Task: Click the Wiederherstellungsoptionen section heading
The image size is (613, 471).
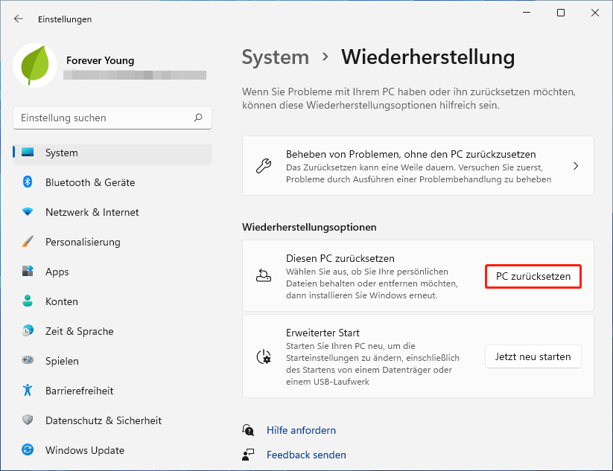Action: tap(309, 227)
